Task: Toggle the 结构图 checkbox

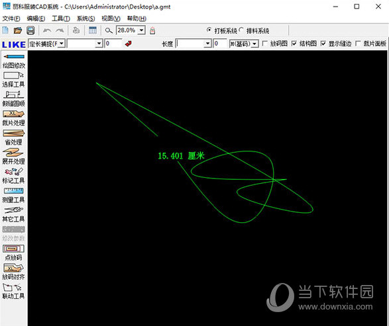Action: [294, 44]
